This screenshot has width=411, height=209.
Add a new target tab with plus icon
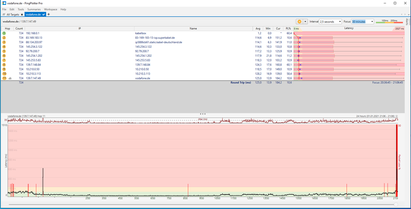pos(49,14)
